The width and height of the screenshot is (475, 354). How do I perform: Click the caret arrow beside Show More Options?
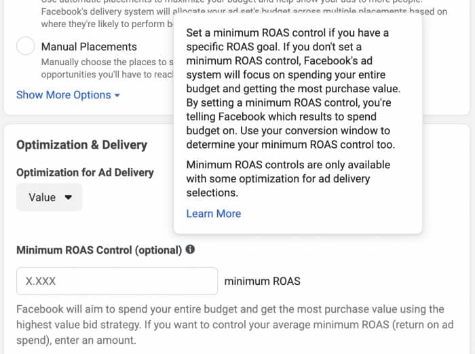point(117,96)
